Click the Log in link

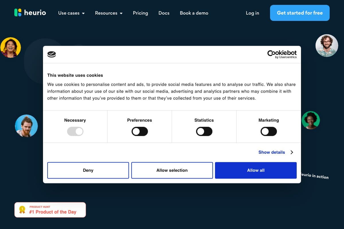click(252, 13)
